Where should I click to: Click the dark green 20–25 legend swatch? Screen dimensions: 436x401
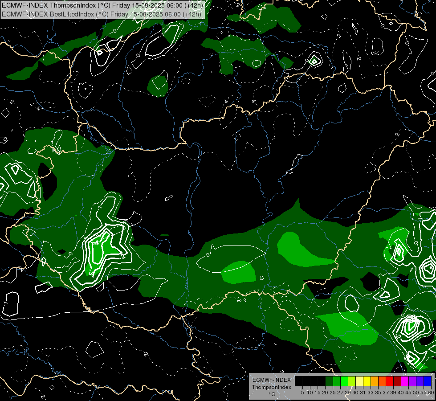pos(329,381)
